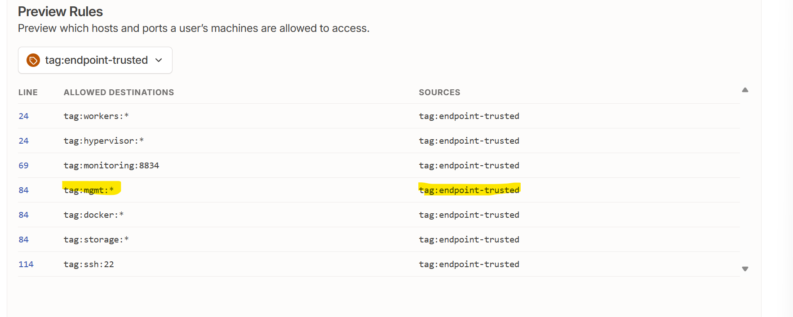Viewport: 793px width, 317px height.
Task: Click the highlighted tag:endpoint-trusted source
Action: pos(469,190)
